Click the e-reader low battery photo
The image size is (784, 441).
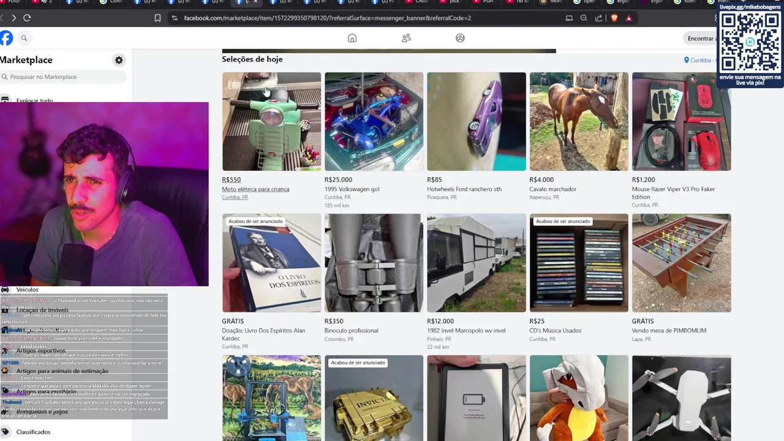477,398
